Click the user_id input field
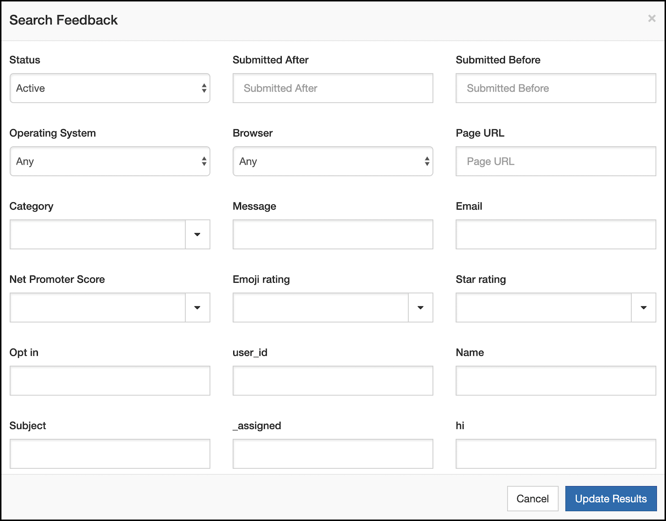The height and width of the screenshot is (521, 666). 333,381
